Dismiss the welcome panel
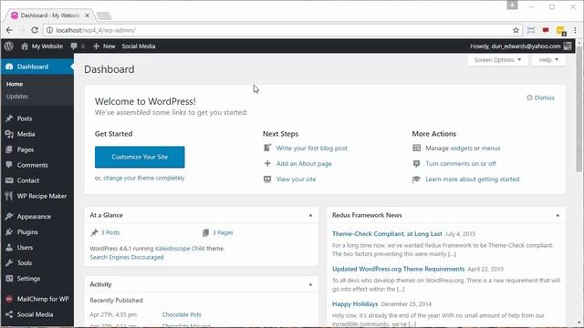The height and width of the screenshot is (328, 584). coord(540,97)
